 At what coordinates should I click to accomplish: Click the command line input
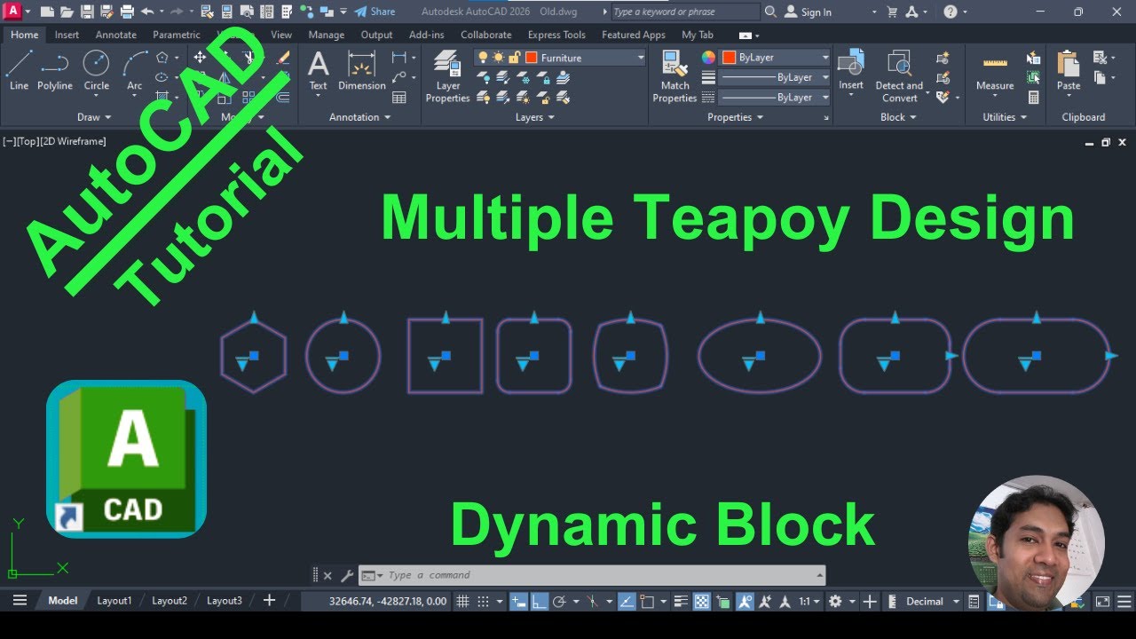click(591, 575)
